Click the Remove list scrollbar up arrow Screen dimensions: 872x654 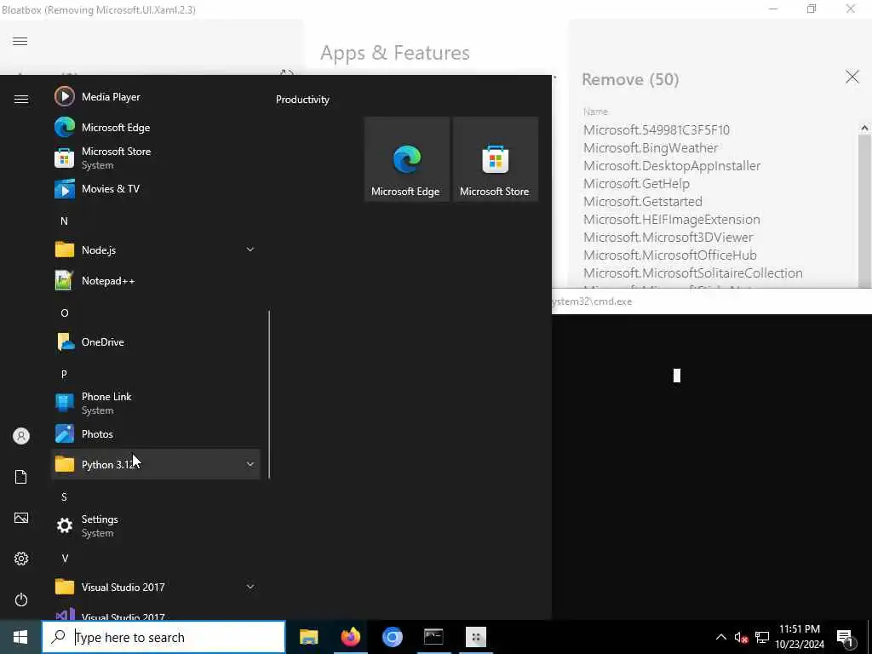tap(864, 129)
